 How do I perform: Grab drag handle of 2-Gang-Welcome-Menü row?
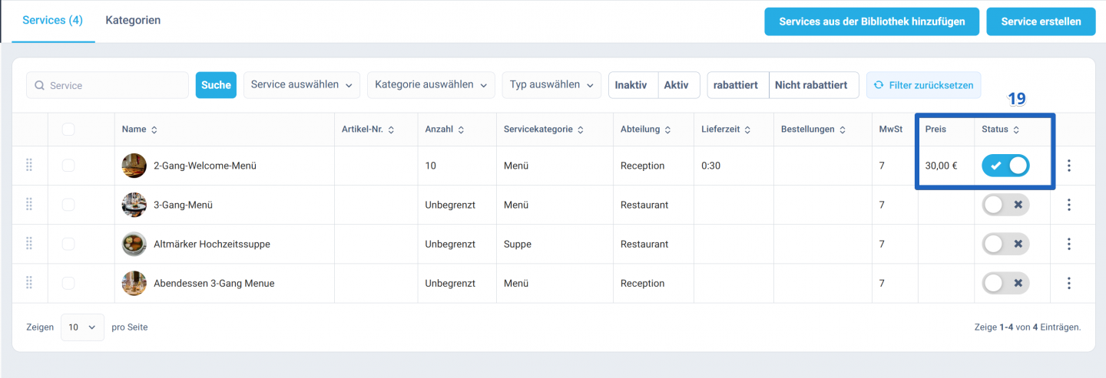[x=29, y=165]
